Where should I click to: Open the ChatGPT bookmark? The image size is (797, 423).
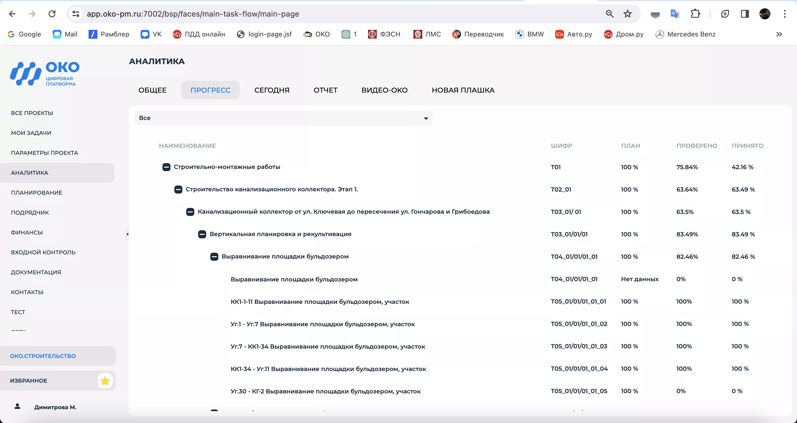(349, 34)
